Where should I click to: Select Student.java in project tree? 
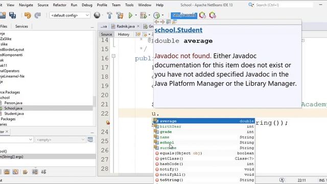[14, 113]
